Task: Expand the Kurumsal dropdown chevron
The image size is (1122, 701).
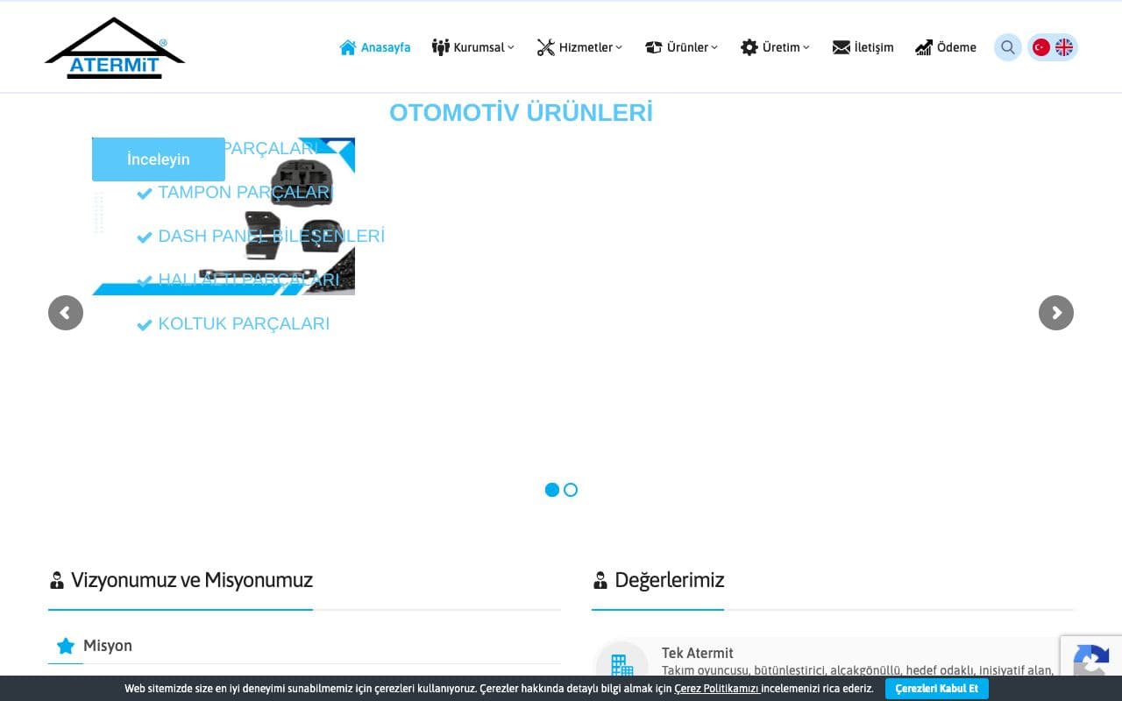Action: coord(511,47)
